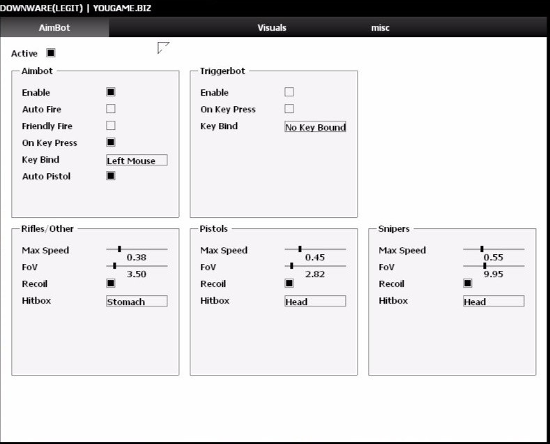550x444 pixels.
Task: Switch to the AimBot tab
Action: 54,27
